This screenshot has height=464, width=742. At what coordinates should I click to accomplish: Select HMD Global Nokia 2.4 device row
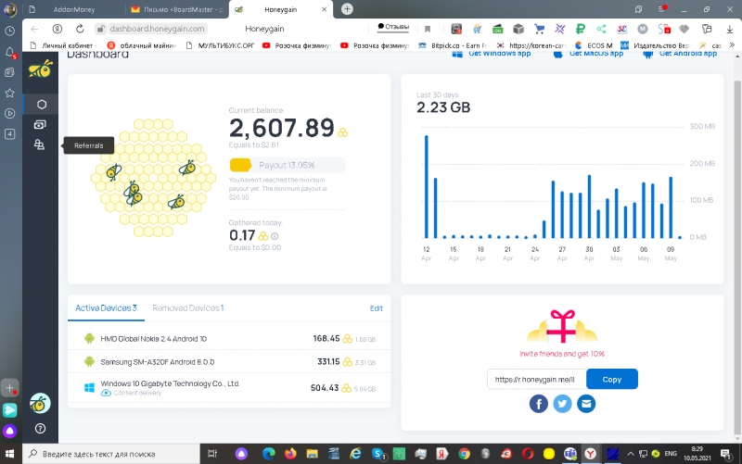click(229, 338)
